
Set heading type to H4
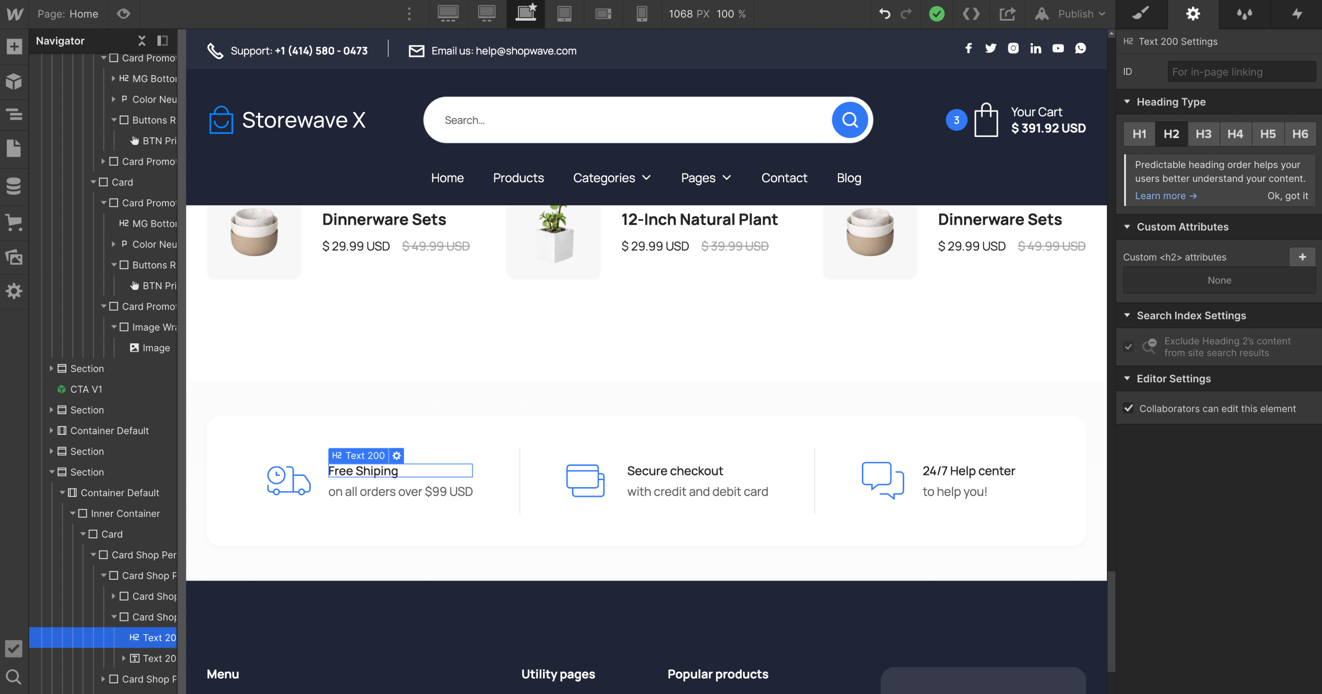[x=1235, y=134]
